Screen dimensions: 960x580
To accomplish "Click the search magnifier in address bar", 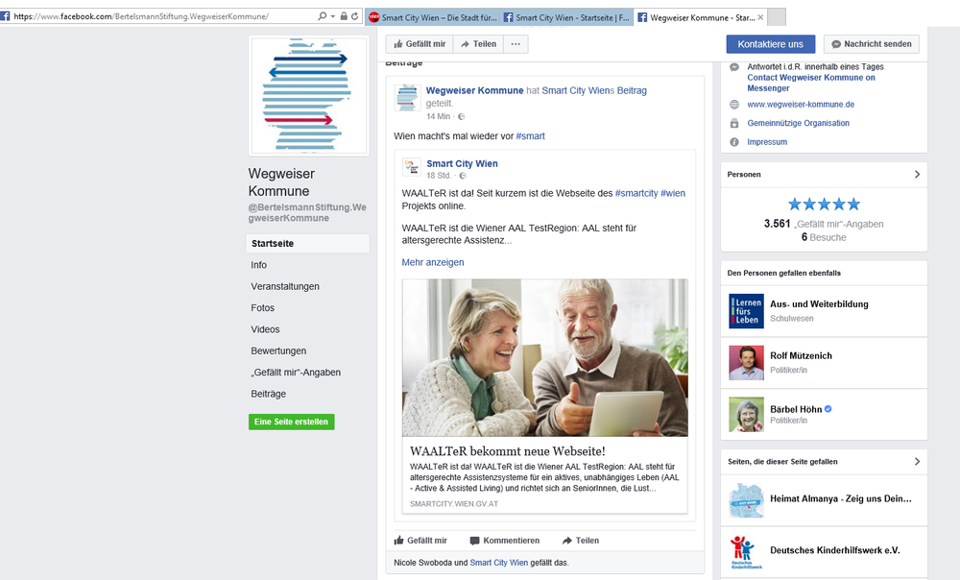I will point(322,16).
